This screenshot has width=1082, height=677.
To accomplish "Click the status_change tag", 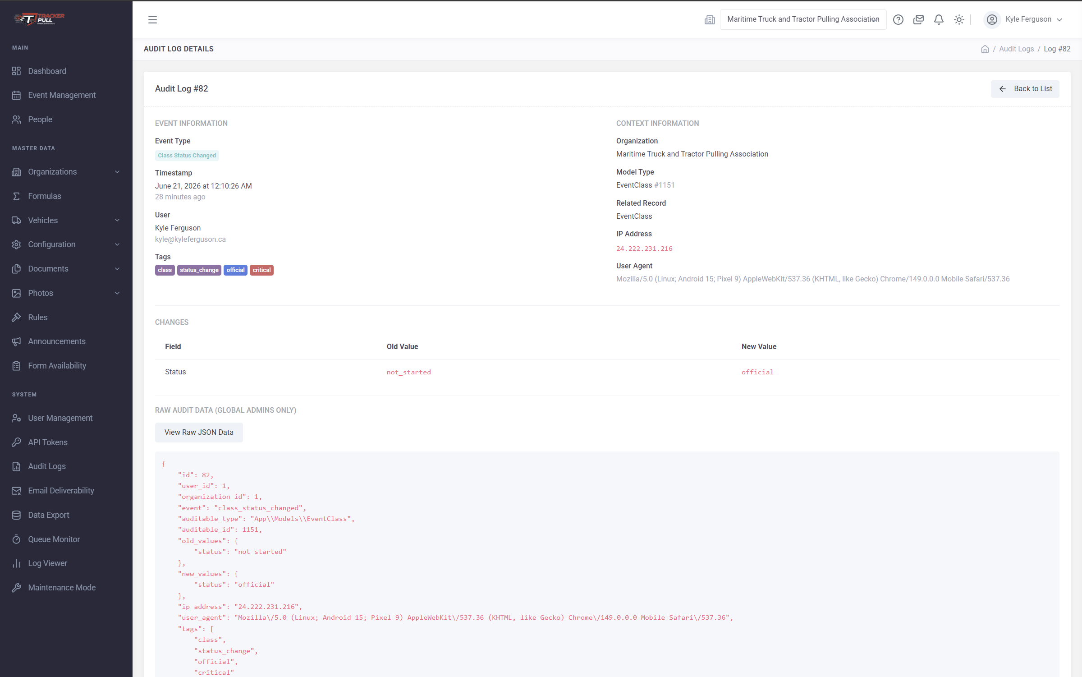I will coord(199,270).
